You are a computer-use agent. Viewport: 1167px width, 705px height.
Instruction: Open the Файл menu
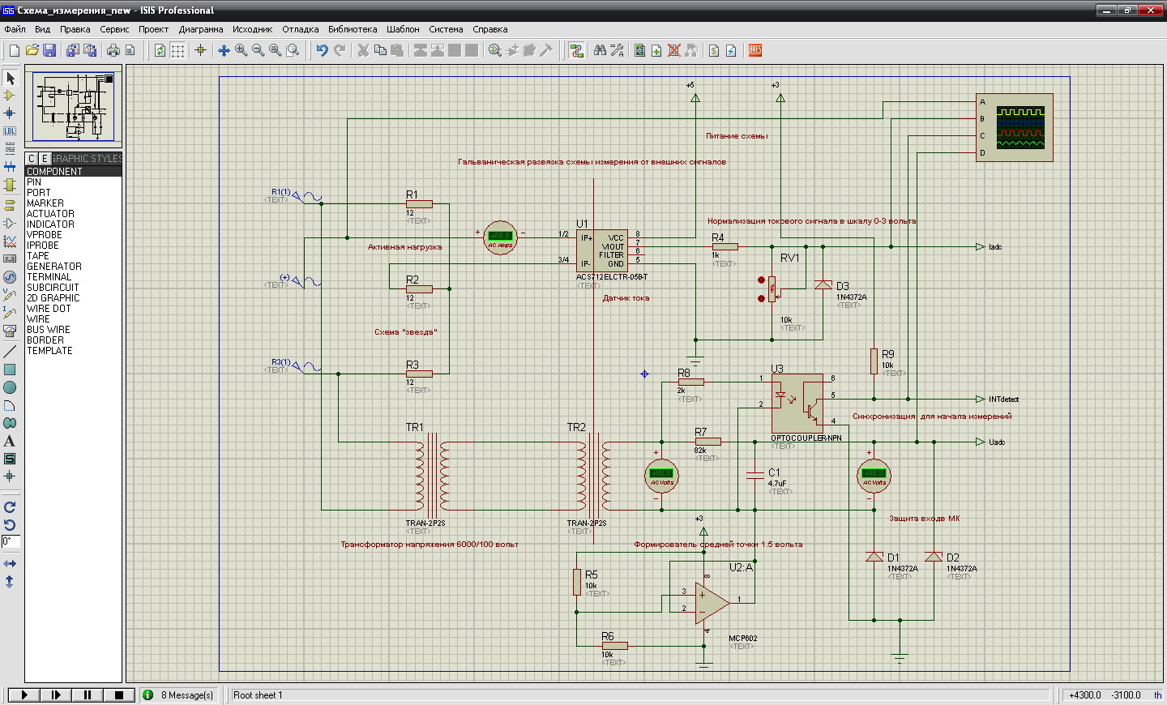15,29
